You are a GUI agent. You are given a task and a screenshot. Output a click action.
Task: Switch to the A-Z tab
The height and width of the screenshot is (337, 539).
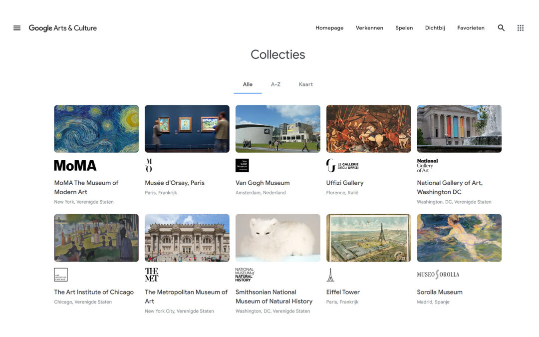coord(275,84)
